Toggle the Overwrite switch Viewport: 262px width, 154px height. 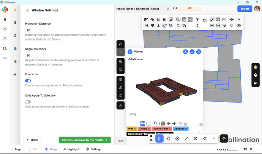pyautogui.click(x=28, y=81)
